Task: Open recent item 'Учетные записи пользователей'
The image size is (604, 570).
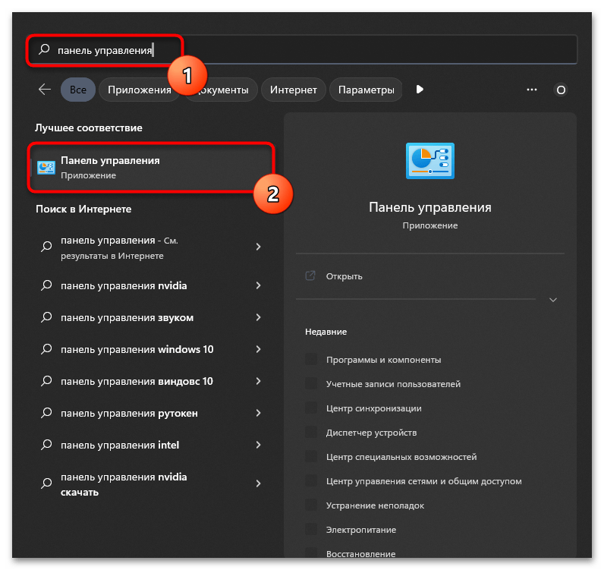Action: [393, 384]
